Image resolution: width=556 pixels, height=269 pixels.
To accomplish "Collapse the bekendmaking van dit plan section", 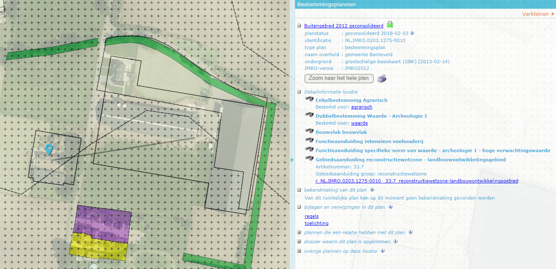I will 299,190.
